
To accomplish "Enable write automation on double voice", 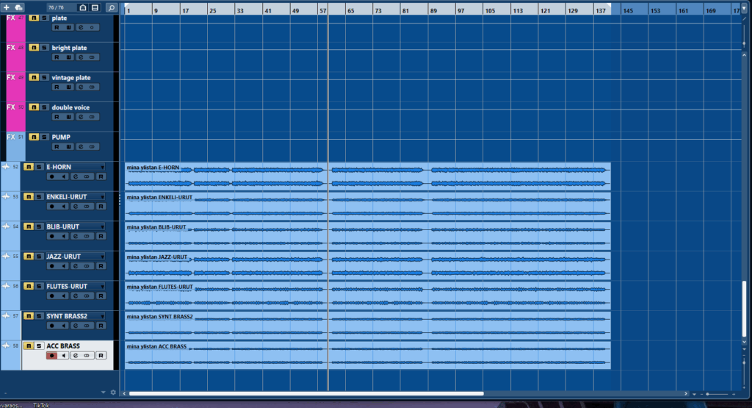I will 68,116.
